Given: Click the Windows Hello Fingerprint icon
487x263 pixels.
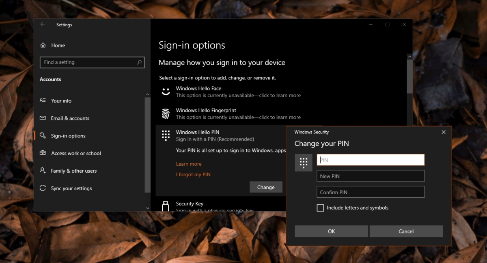Looking at the screenshot, I should [166, 113].
